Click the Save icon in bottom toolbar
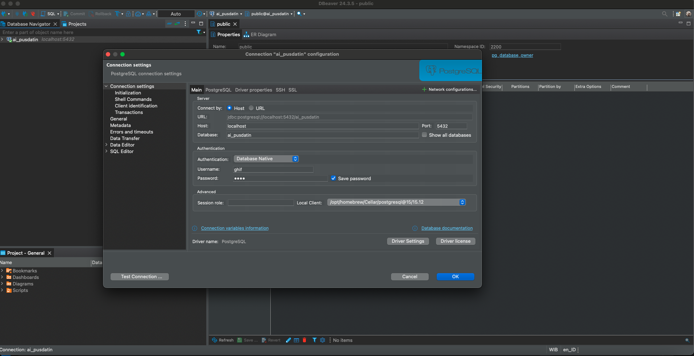The image size is (694, 356). click(x=240, y=340)
